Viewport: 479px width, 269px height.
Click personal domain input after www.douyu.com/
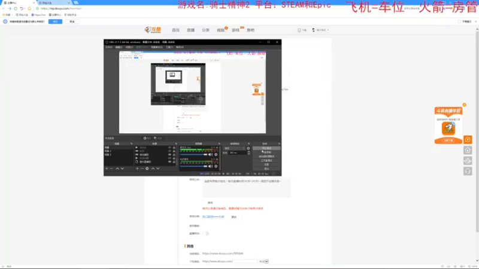[245, 261]
